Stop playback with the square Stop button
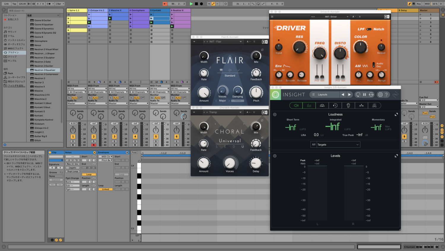 click(196, 4)
